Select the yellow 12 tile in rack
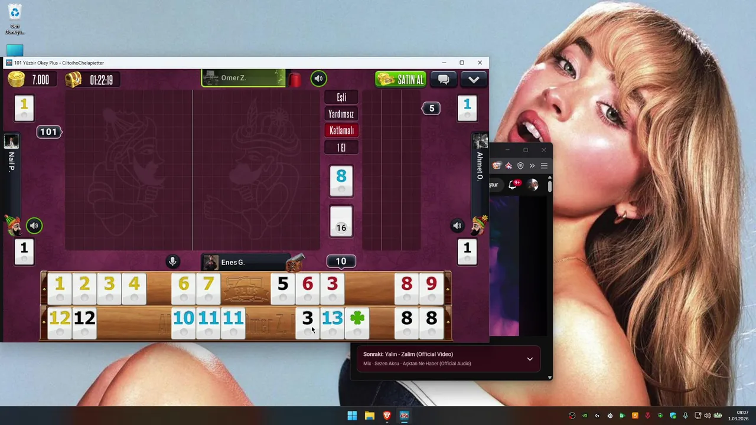This screenshot has height=425, width=756. pyautogui.click(x=60, y=322)
